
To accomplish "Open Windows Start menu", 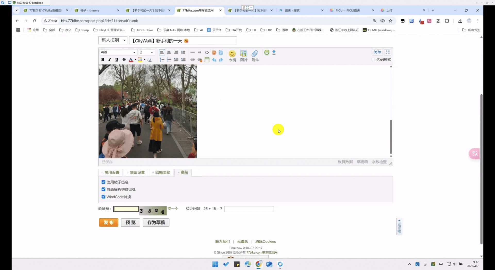I will pos(215,264).
